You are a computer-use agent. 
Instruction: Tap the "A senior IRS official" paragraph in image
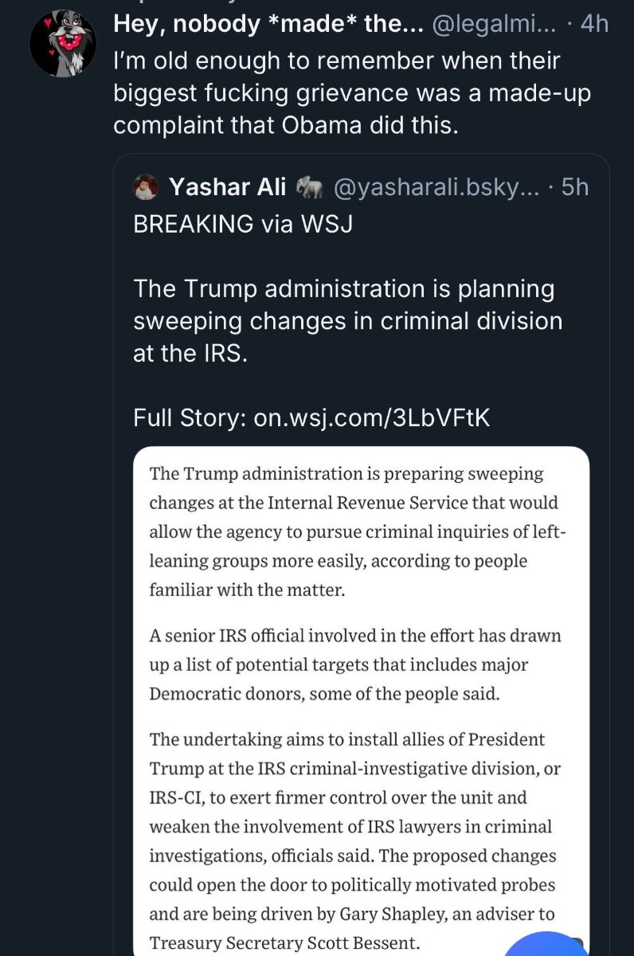pyautogui.click(x=354, y=664)
